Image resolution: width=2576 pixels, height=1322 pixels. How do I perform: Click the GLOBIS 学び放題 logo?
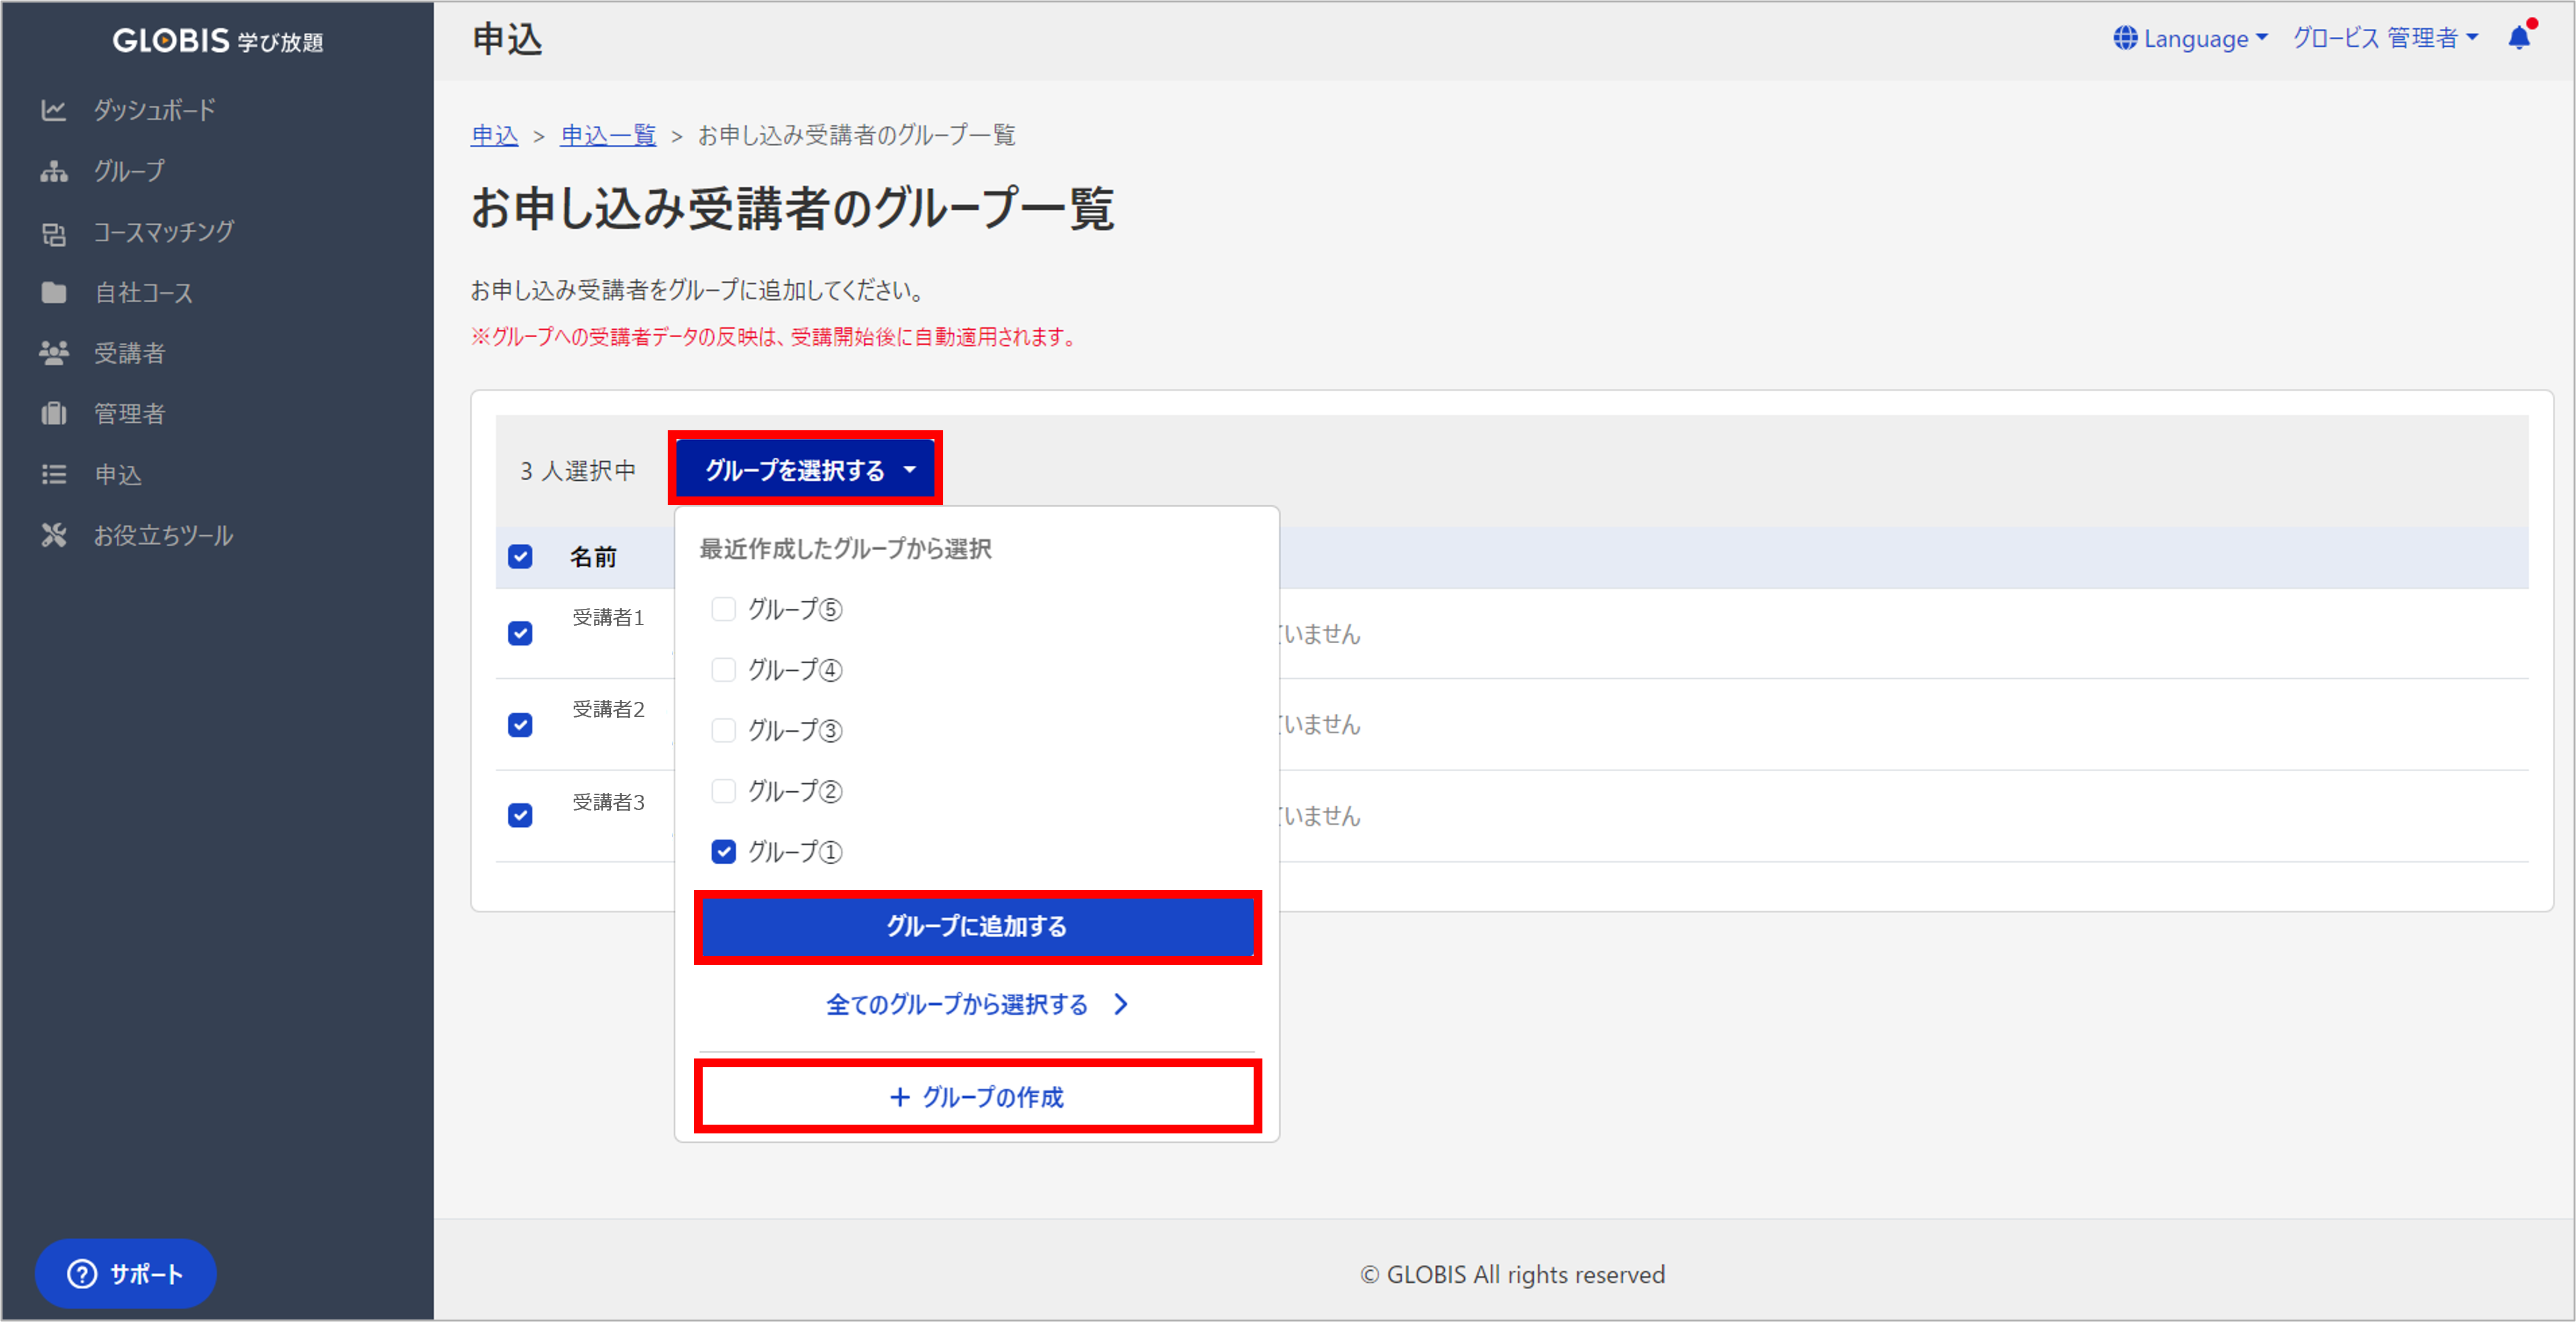218,40
